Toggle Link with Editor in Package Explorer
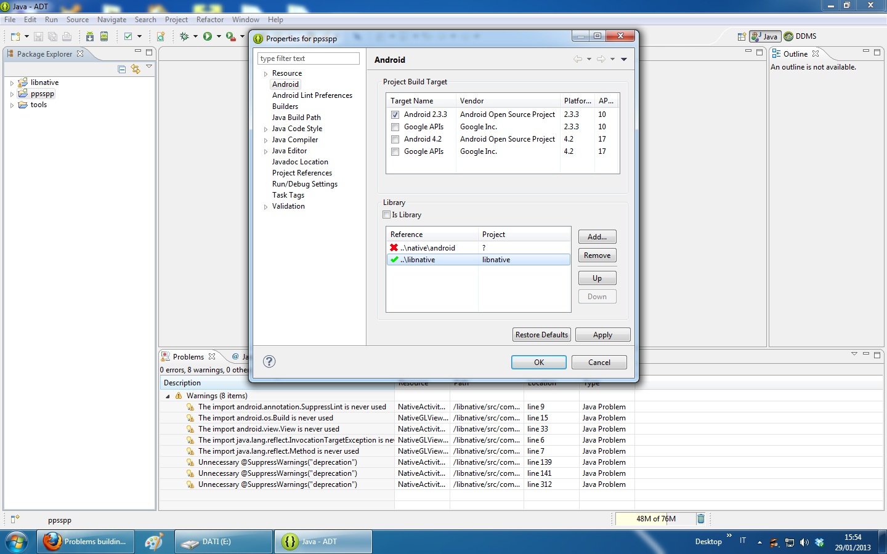 pyautogui.click(x=136, y=69)
